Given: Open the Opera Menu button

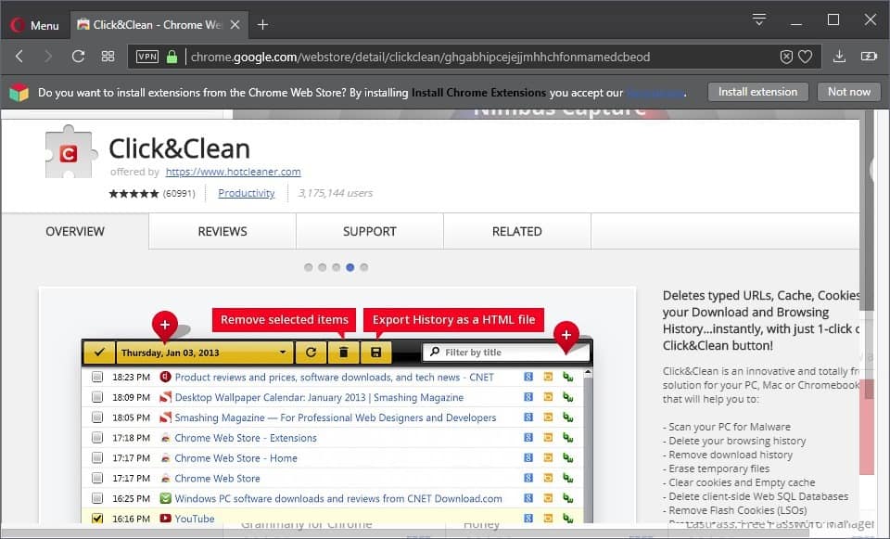Looking at the screenshot, I should click(34, 25).
